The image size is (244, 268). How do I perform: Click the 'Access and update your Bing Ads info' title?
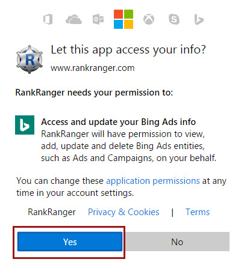coord(118,122)
